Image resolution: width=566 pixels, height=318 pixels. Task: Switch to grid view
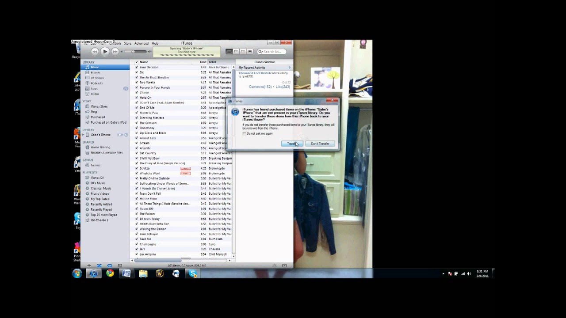(243, 52)
